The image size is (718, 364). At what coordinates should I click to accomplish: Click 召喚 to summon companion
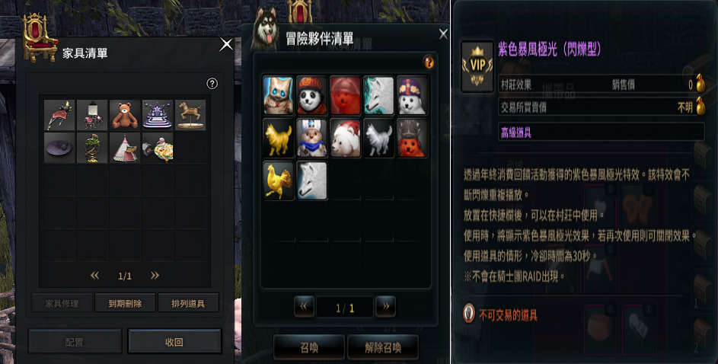click(x=309, y=347)
